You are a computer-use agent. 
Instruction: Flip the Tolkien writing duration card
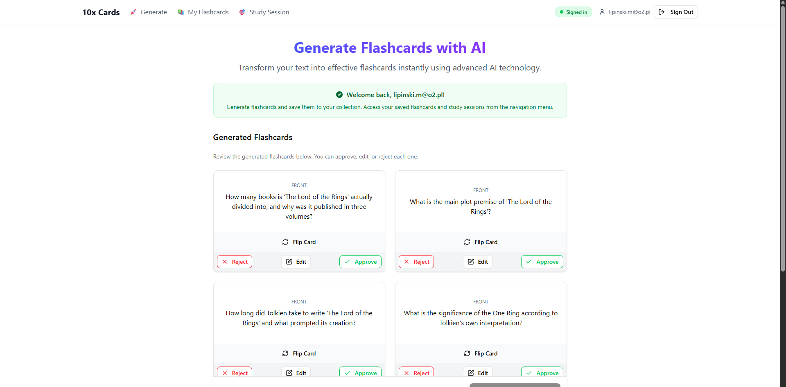click(299, 353)
